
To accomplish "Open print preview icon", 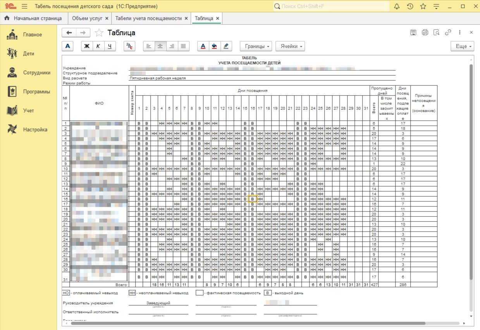I will click(437, 33).
